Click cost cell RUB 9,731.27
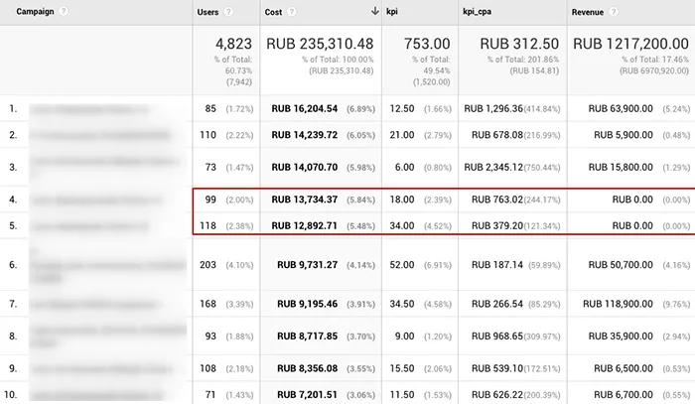The image size is (695, 404). coord(307,265)
